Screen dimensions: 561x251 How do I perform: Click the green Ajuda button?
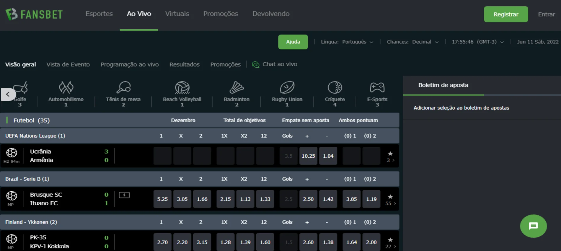click(293, 42)
